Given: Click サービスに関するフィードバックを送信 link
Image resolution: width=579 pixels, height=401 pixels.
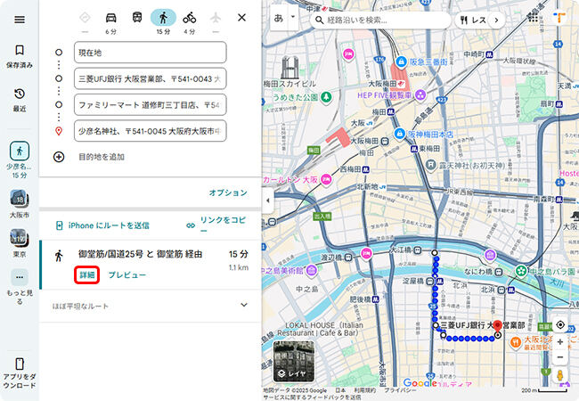Looking at the screenshot, I should click(312, 397).
